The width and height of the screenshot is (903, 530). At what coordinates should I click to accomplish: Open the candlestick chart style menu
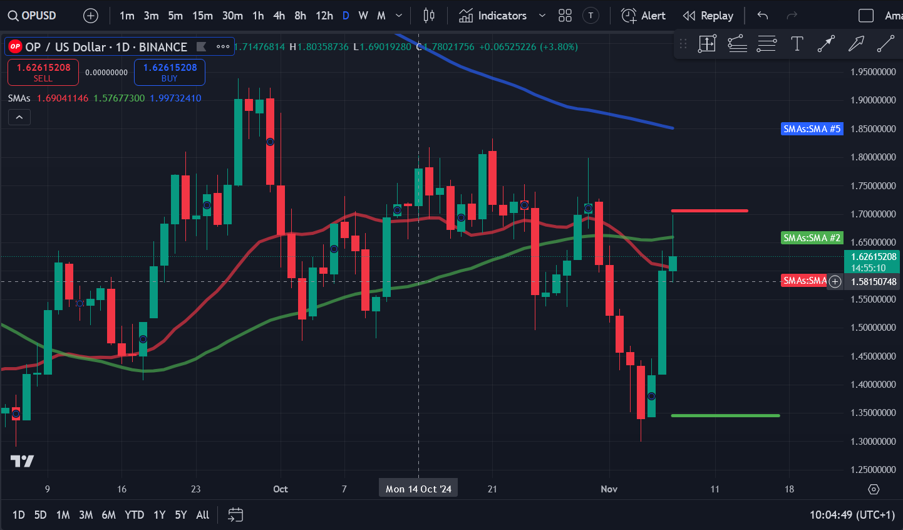[x=429, y=16]
